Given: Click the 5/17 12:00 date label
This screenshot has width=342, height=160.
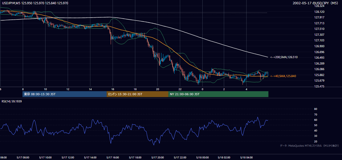Looking at the screenshot, I should (68, 157).
